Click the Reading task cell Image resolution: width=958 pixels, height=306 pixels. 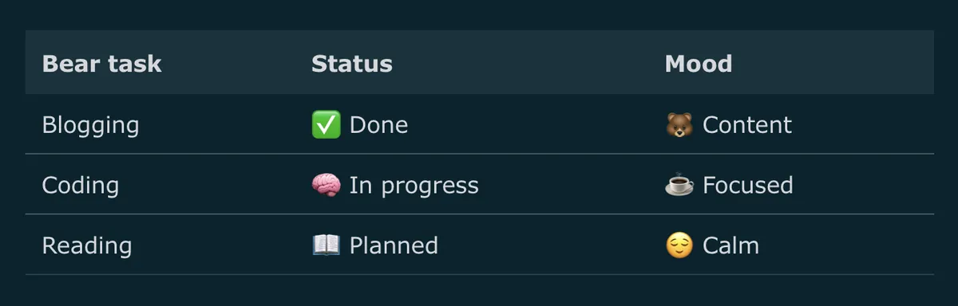click(x=86, y=246)
